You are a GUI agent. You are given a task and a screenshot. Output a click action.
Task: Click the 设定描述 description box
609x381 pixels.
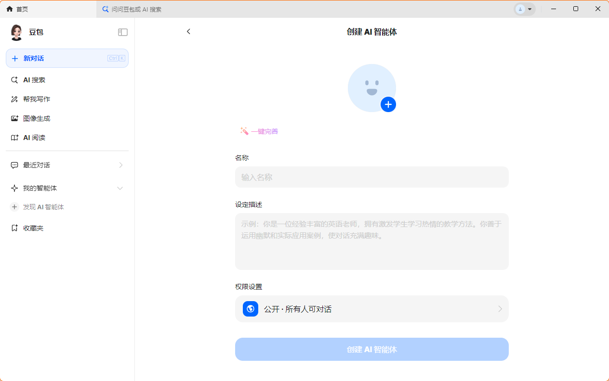point(371,241)
